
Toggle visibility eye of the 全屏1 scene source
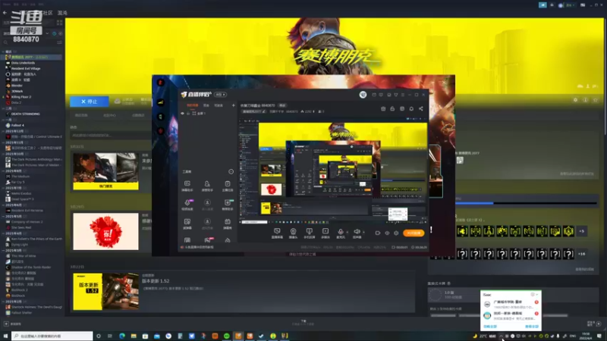[x=182, y=114]
